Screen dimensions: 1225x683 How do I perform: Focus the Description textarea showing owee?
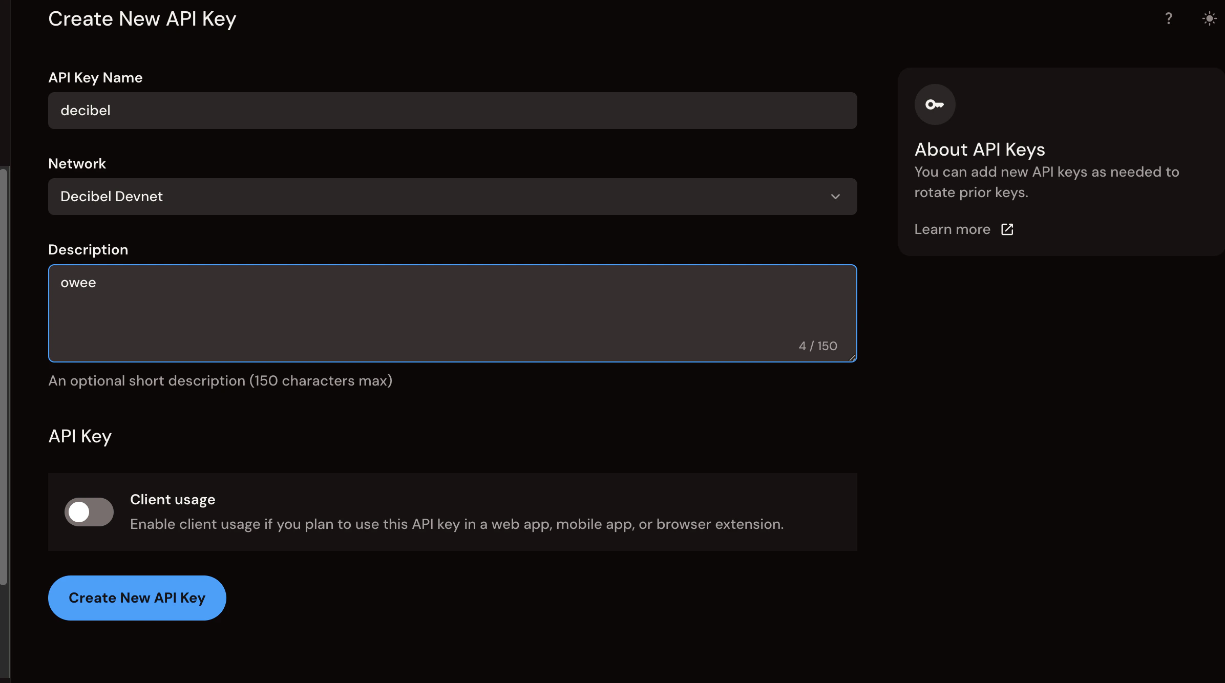tap(452, 313)
